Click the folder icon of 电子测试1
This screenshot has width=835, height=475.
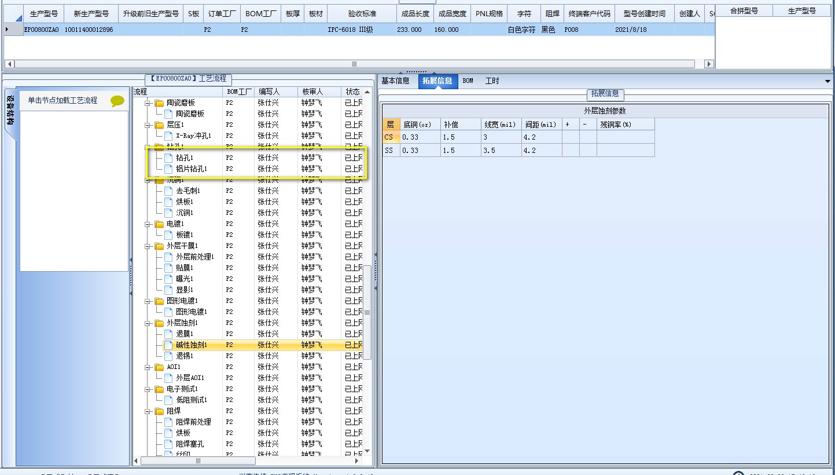pyautogui.click(x=159, y=389)
